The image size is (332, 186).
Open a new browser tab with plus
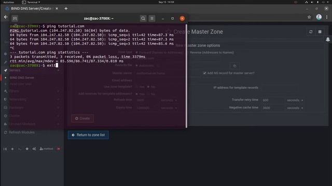(x=66, y=9)
